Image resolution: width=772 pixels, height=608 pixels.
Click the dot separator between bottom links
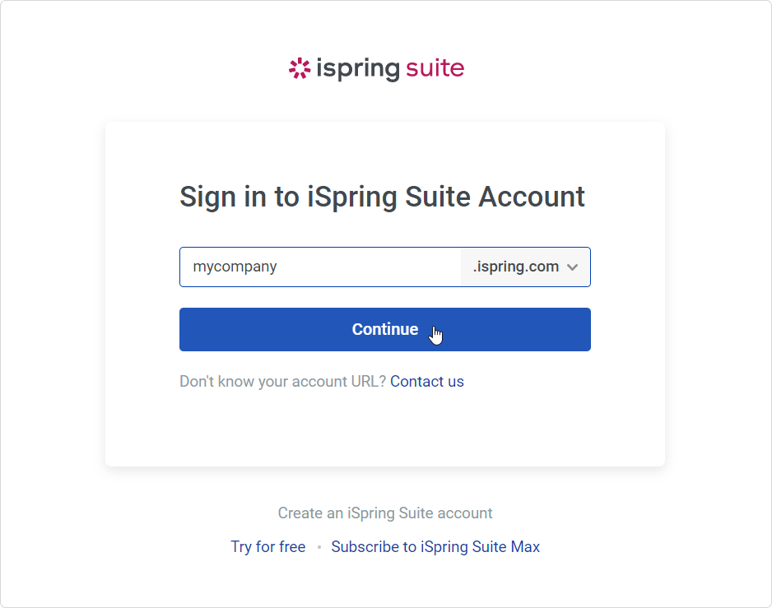point(319,547)
